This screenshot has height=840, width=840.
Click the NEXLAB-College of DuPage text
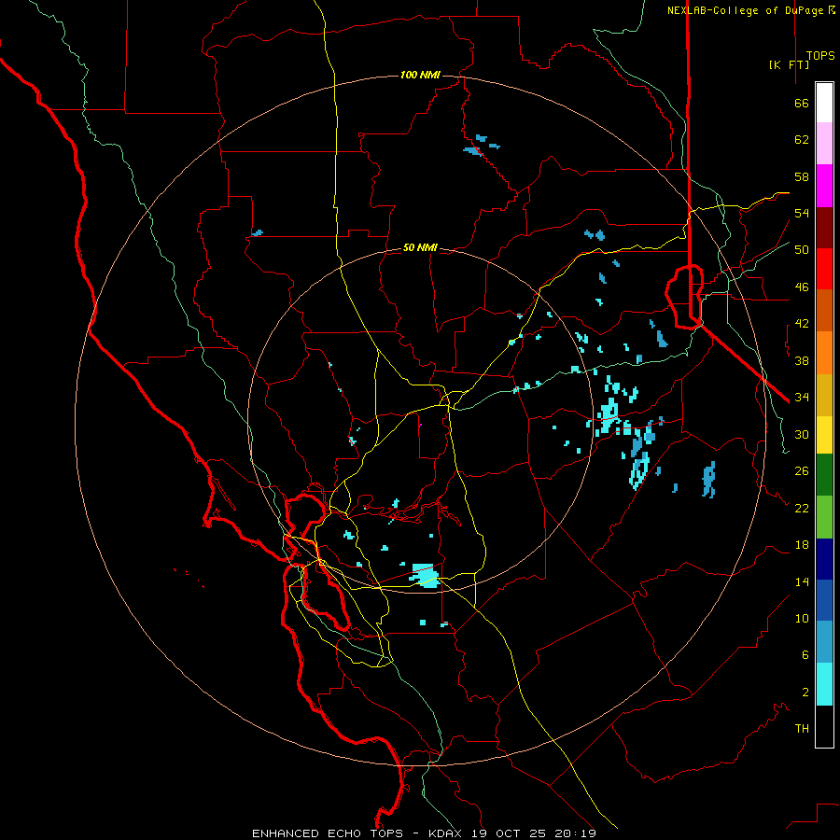click(745, 10)
